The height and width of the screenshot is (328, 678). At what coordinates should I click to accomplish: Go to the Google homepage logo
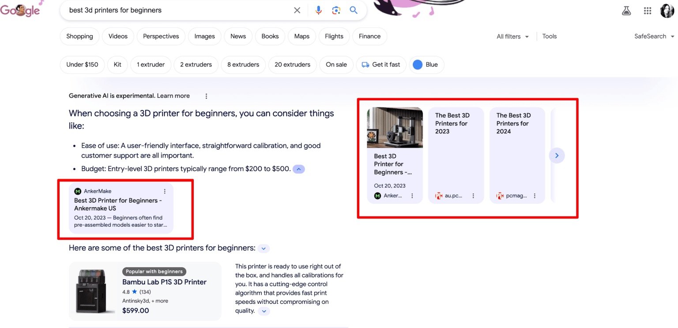[x=20, y=10]
